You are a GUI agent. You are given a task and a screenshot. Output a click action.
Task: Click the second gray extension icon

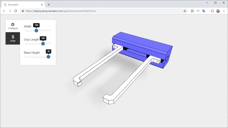tap(198, 11)
